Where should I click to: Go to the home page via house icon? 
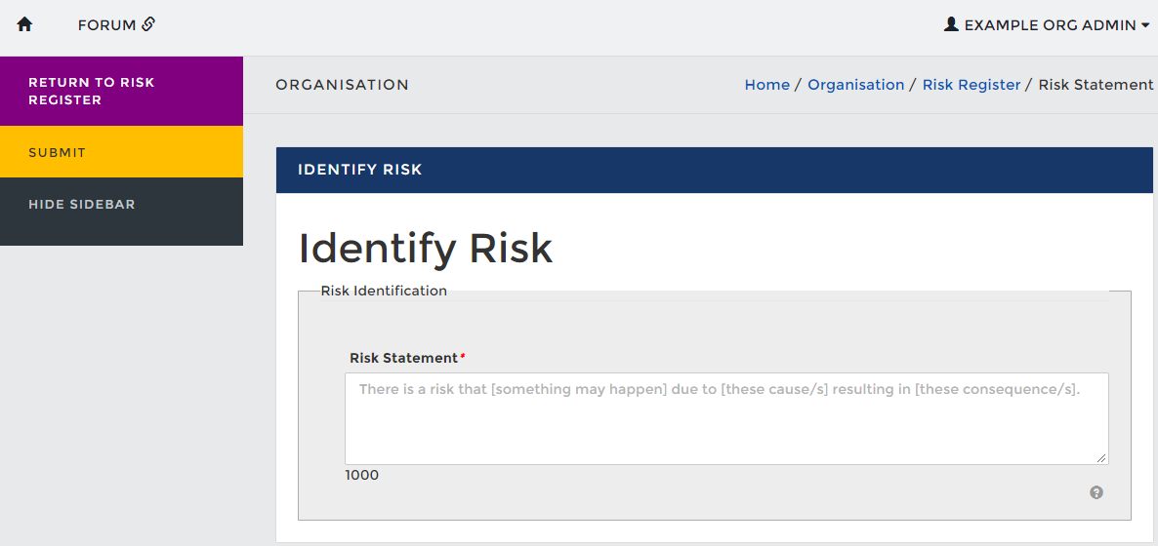click(x=25, y=24)
